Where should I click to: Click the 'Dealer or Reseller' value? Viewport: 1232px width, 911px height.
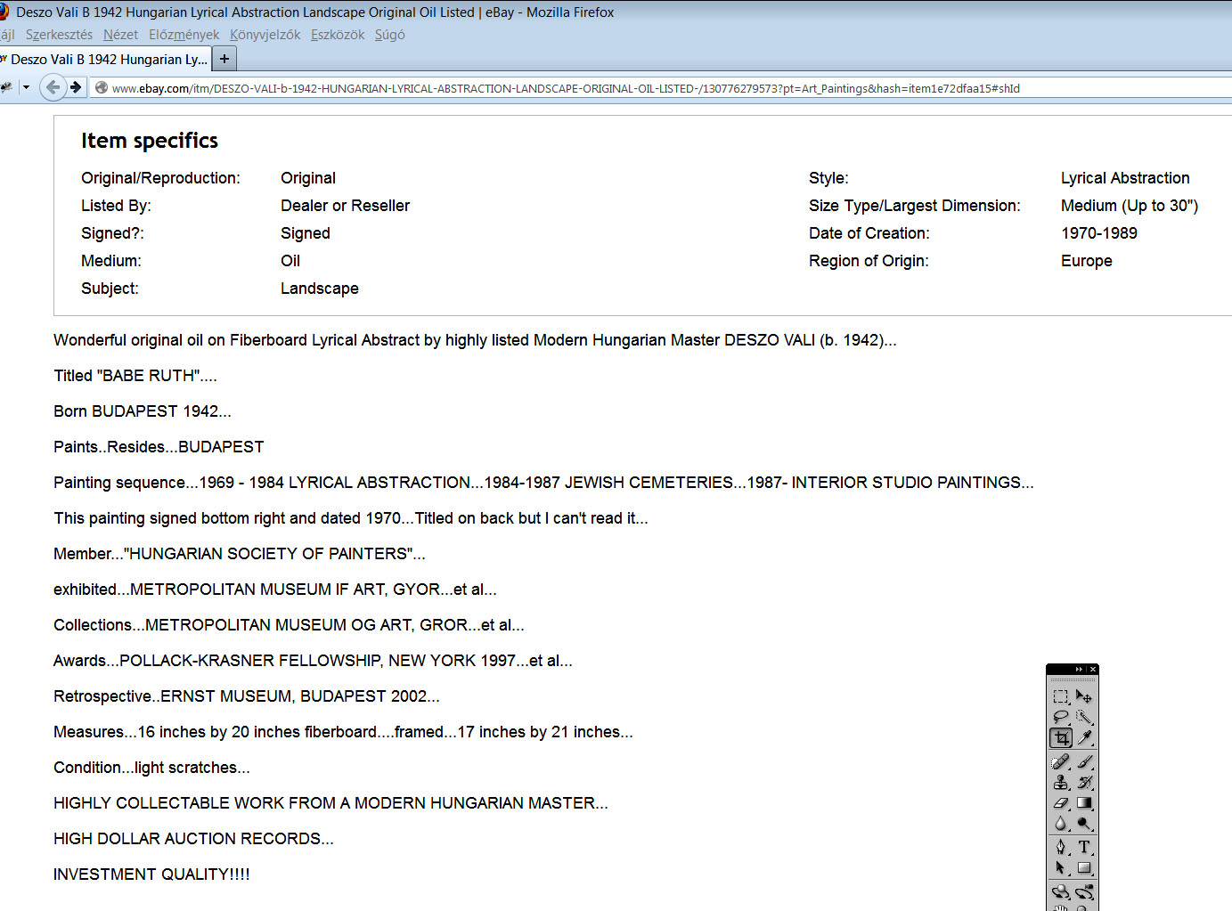pyautogui.click(x=345, y=206)
